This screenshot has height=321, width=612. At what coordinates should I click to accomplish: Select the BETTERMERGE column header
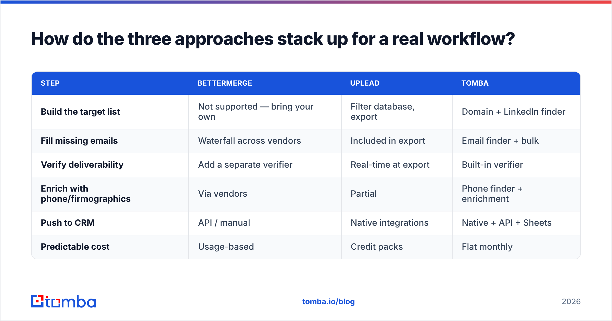coord(225,83)
